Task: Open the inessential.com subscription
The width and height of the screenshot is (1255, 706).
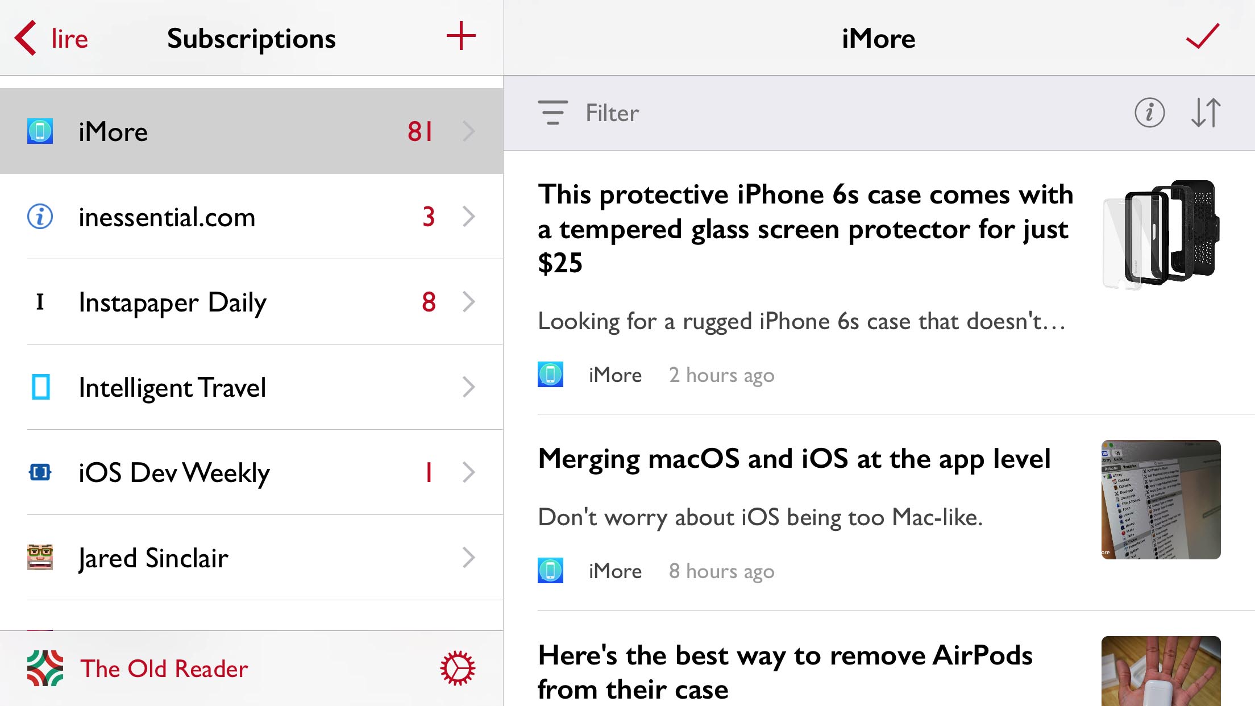Action: click(251, 216)
